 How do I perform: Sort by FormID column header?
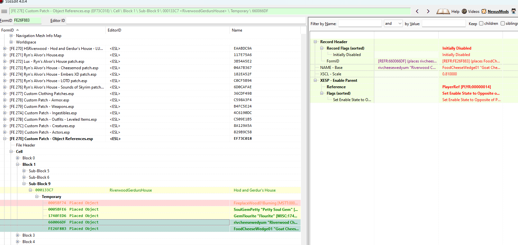(x=53, y=30)
